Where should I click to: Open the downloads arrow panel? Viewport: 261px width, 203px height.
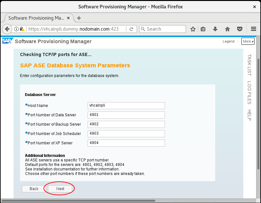(x=215, y=29)
